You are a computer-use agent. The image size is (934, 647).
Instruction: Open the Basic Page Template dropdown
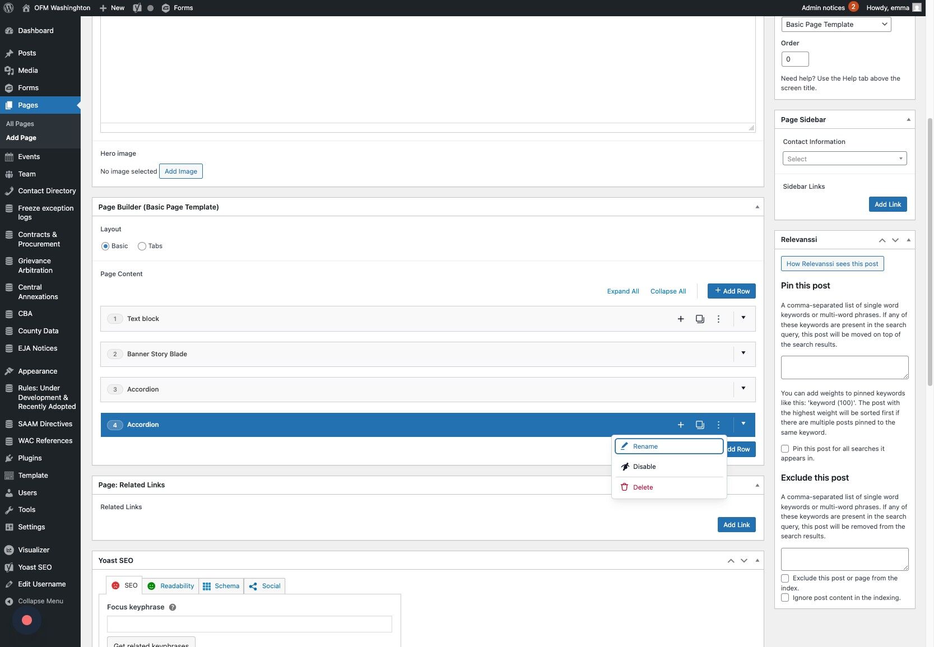(x=836, y=24)
